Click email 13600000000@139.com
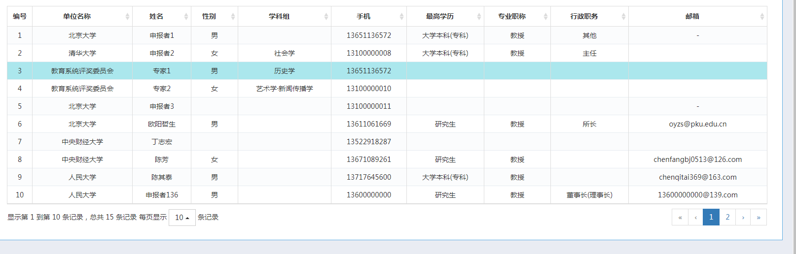The height and width of the screenshot is (254, 796). click(698, 195)
